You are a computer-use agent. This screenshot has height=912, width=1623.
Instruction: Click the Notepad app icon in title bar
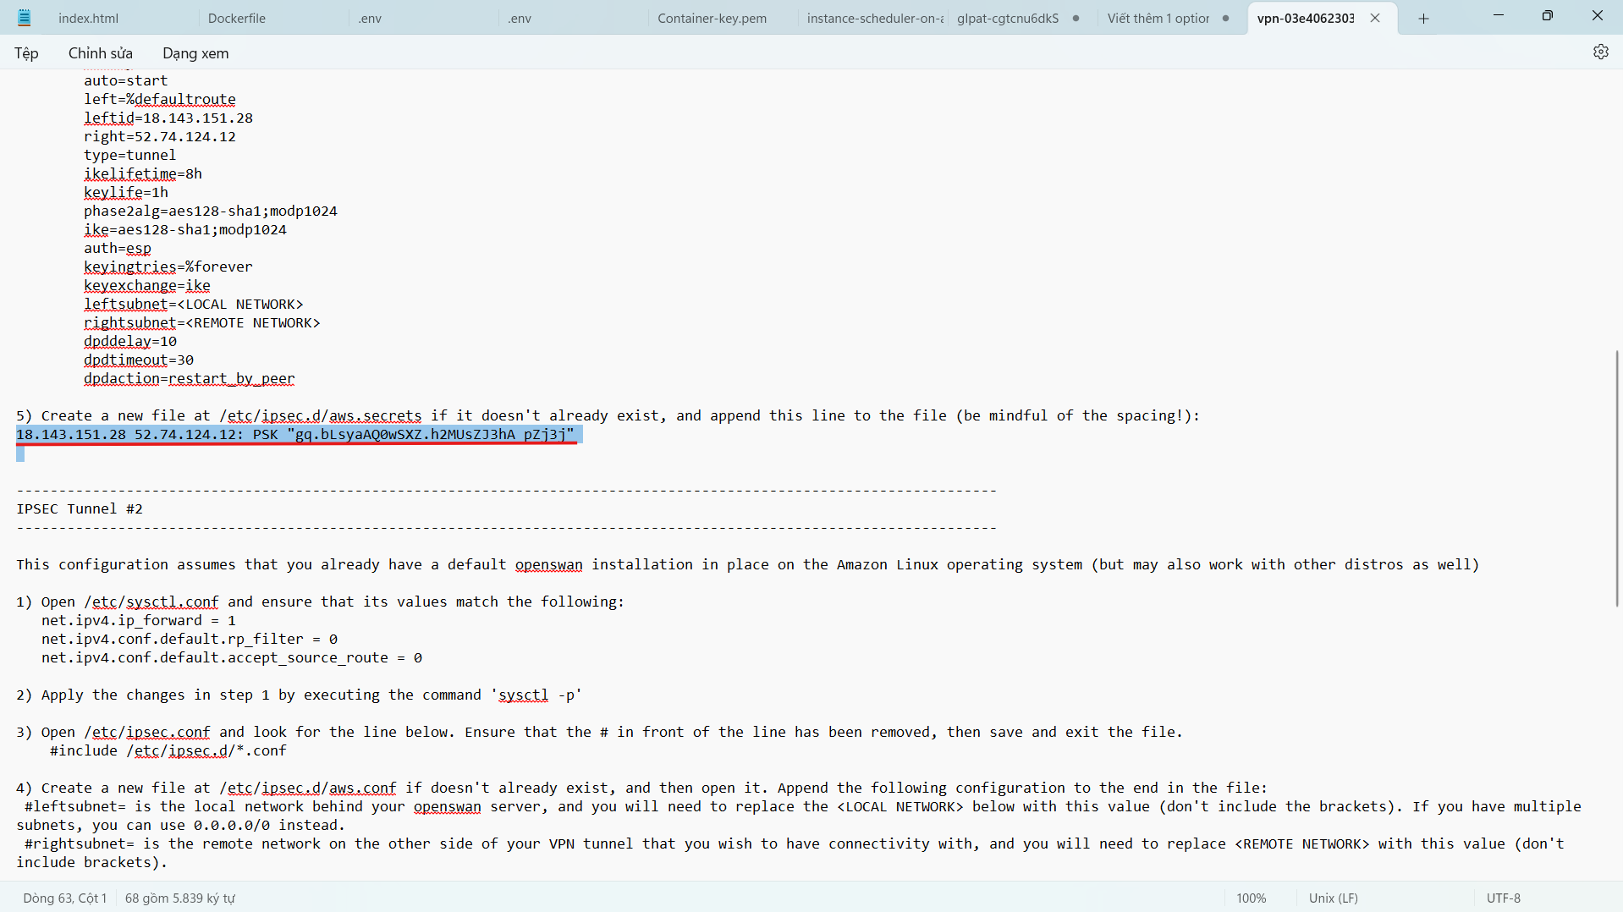pyautogui.click(x=25, y=18)
